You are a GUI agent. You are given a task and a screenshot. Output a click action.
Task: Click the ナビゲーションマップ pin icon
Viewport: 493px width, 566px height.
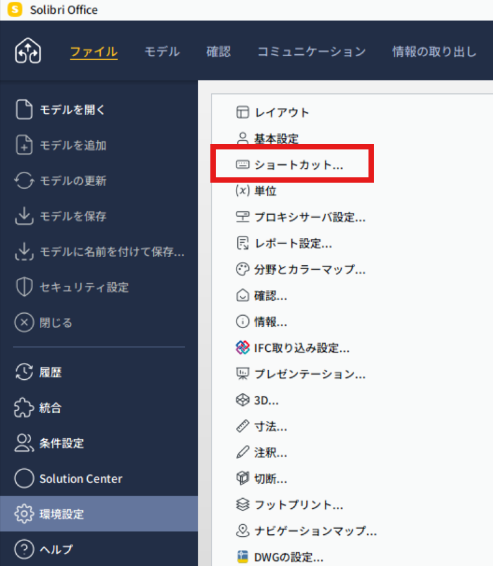243,531
